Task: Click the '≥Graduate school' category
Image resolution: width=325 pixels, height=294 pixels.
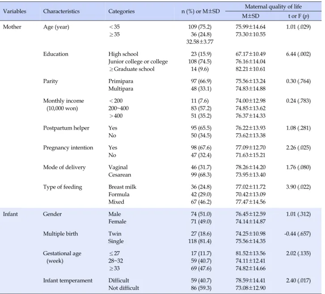Action: tap(131, 69)
